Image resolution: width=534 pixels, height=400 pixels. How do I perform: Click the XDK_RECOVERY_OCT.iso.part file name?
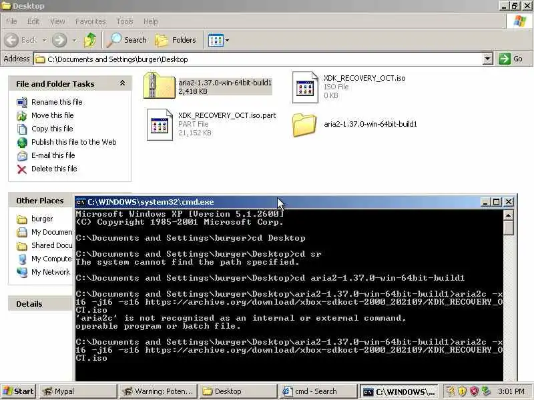pyautogui.click(x=227, y=115)
